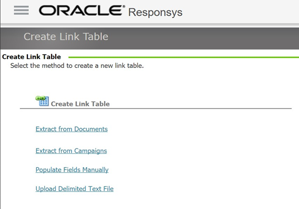Open the hamburger navigation menu
This screenshot has width=299, height=209.
[x=21, y=10]
